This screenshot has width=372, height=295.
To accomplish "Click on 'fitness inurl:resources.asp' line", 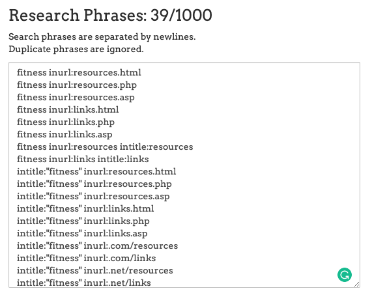I will click(x=76, y=97).
